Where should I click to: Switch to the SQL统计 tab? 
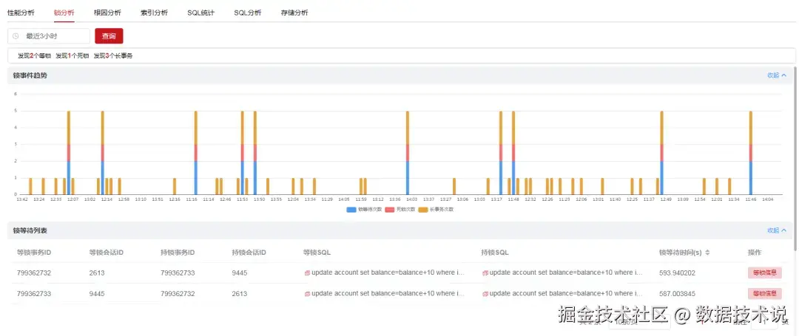[200, 13]
